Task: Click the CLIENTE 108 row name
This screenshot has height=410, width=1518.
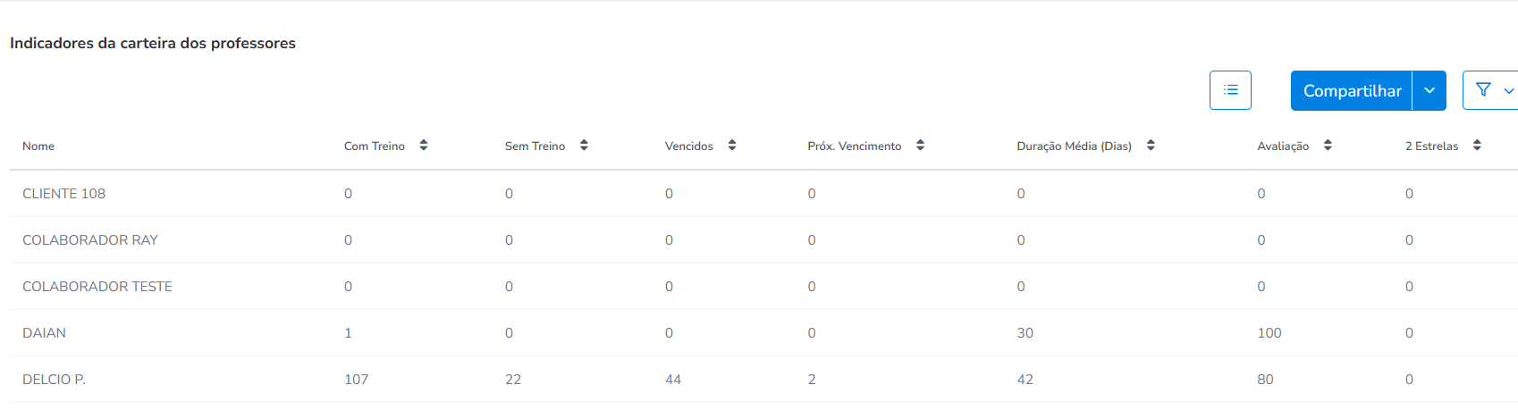Action: pos(63,194)
